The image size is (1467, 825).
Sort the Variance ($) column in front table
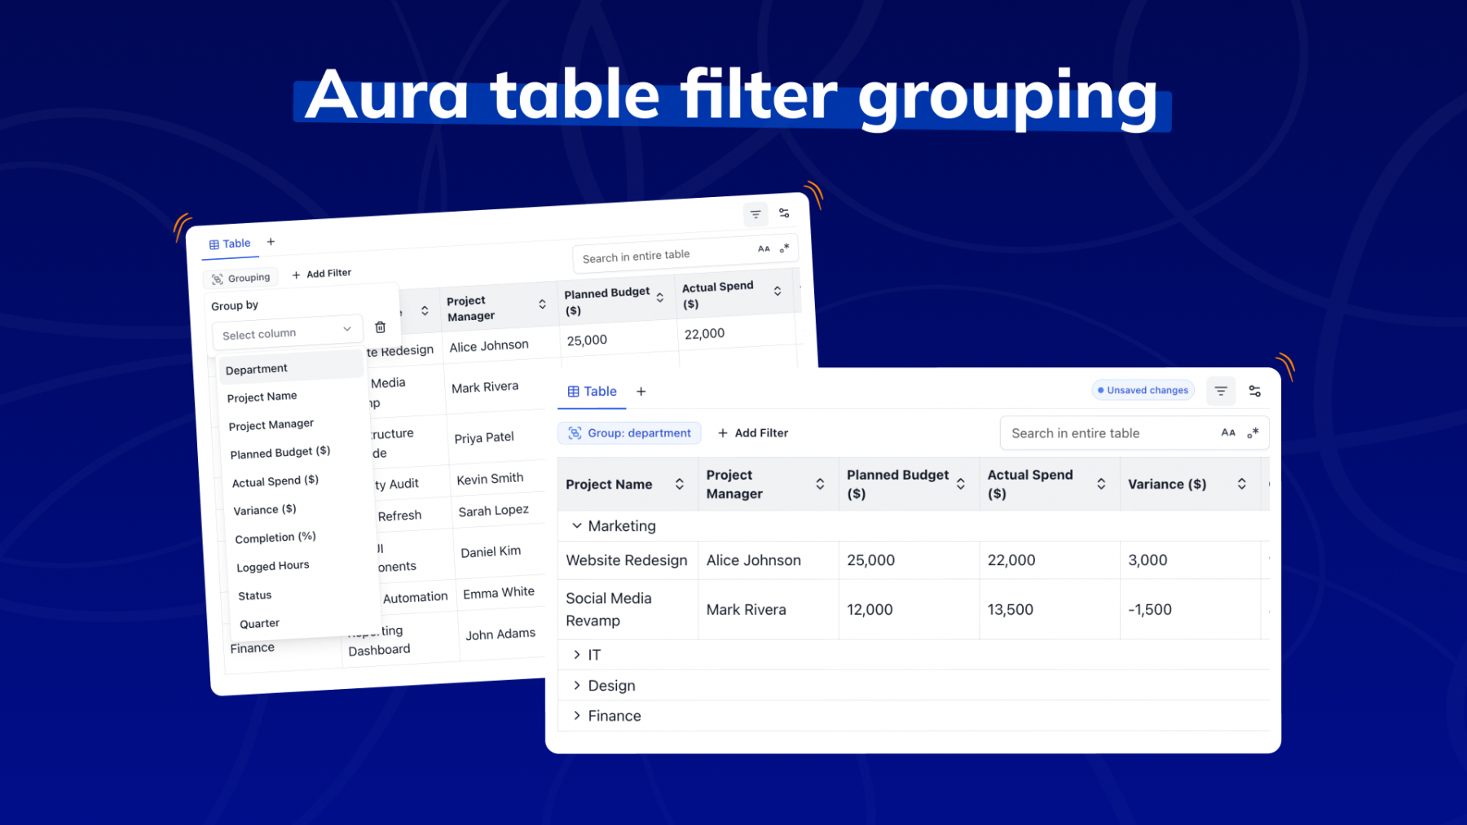pyautogui.click(x=1241, y=484)
